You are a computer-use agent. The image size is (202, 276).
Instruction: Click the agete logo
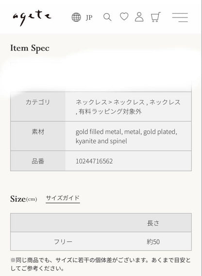point(32,17)
